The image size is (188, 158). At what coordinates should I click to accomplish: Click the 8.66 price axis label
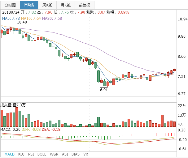click(x=181, y=57)
